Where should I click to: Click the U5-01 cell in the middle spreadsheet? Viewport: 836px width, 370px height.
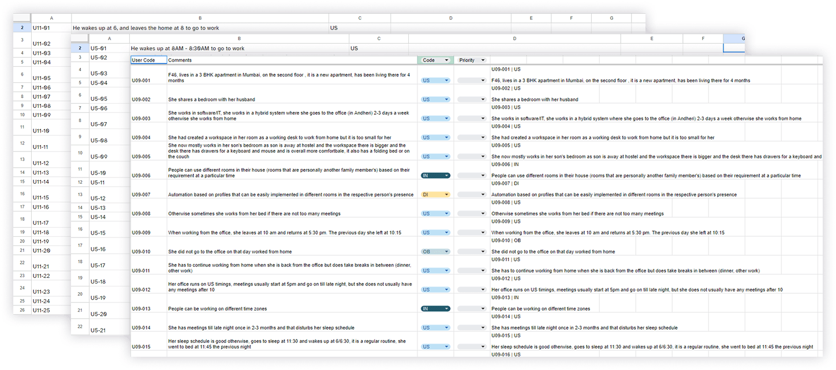[110, 48]
